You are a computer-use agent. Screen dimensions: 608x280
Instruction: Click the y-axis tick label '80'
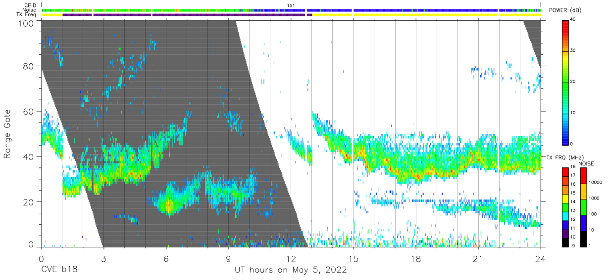point(28,66)
